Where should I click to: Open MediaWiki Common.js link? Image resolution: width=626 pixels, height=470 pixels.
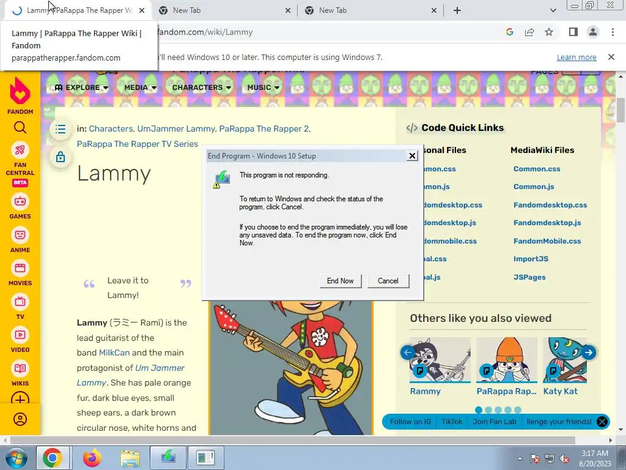pos(534,187)
